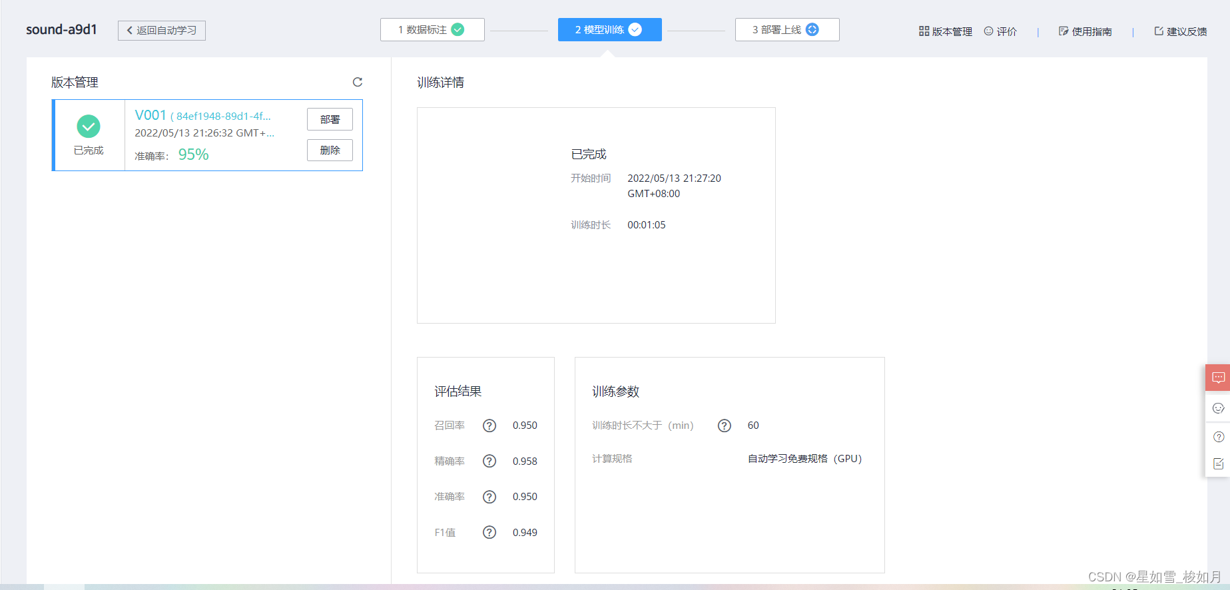Click the smiley feedback side icon
This screenshot has width=1230, height=590.
click(x=1219, y=408)
